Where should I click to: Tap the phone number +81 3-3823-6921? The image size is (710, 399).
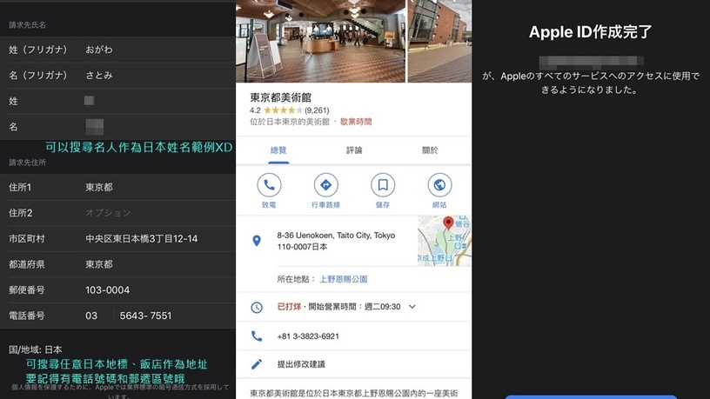pyautogui.click(x=308, y=336)
